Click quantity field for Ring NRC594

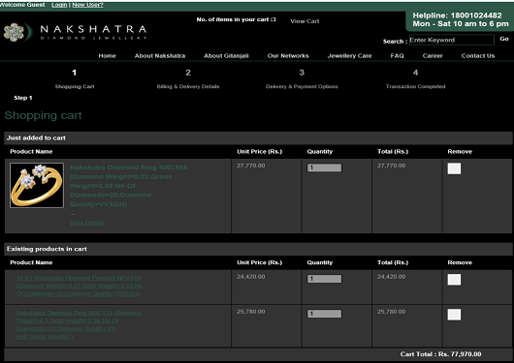point(324,167)
